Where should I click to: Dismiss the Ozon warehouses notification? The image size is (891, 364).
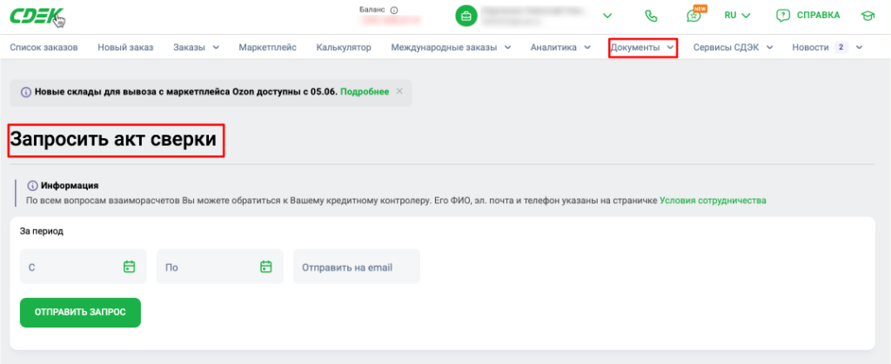399,91
